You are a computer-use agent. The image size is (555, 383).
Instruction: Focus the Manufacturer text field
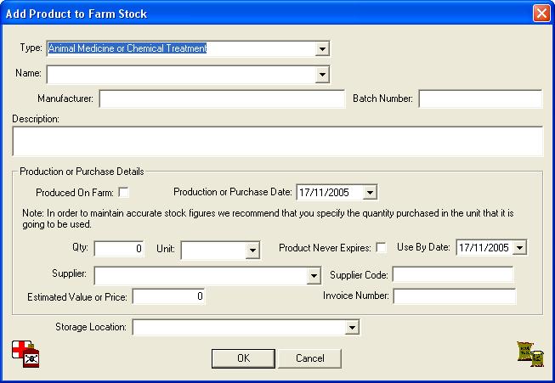click(222, 99)
